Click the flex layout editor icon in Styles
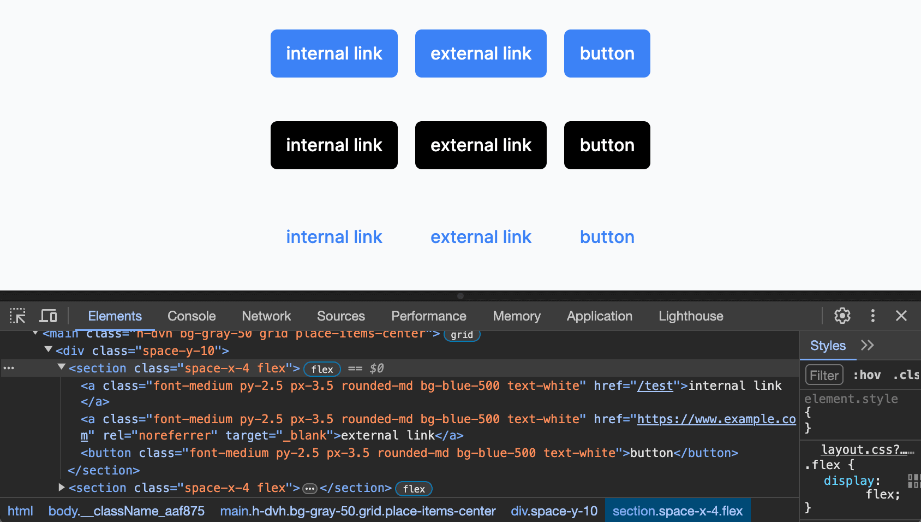 tap(913, 481)
